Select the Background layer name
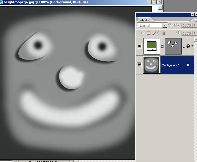The width and height of the screenshot is (197, 162). (x=170, y=65)
